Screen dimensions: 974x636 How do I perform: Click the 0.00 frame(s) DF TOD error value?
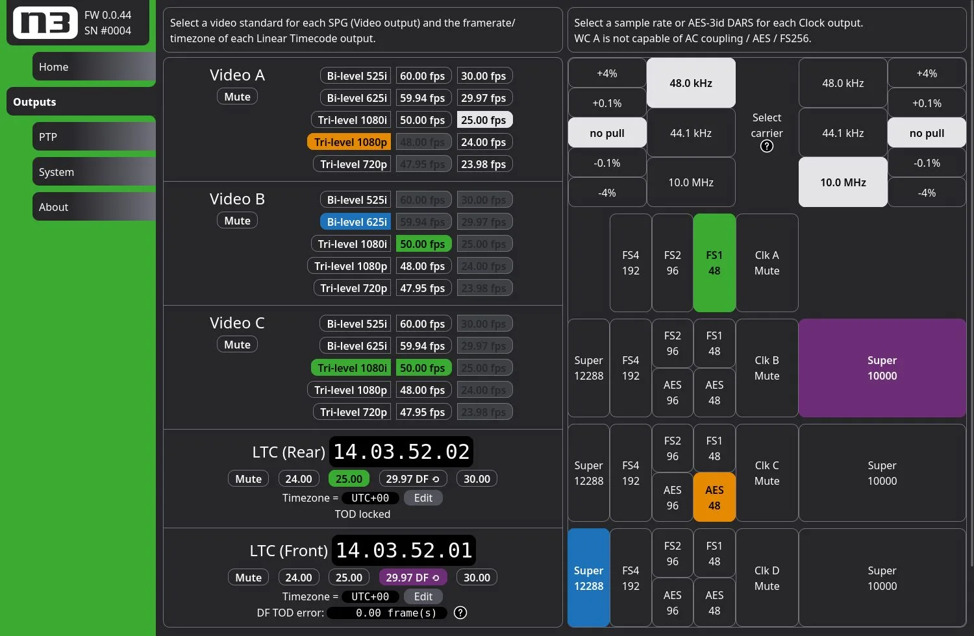point(387,613)
